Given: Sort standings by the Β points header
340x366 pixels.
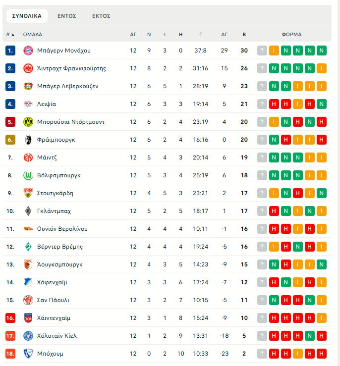Looking at the screenshot, I should click(x=244, y=35).
